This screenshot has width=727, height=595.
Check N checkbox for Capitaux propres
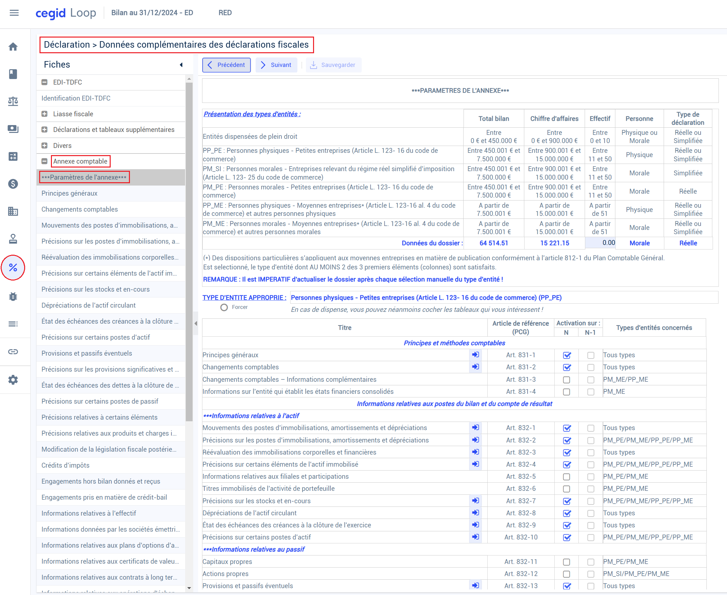tap(567, 562)
